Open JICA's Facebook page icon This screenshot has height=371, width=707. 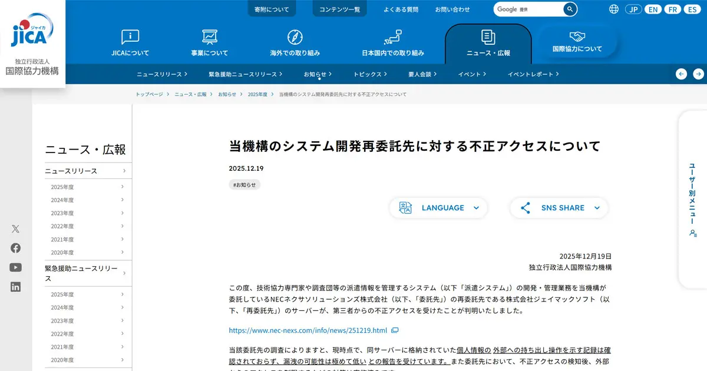click(15, 248)
